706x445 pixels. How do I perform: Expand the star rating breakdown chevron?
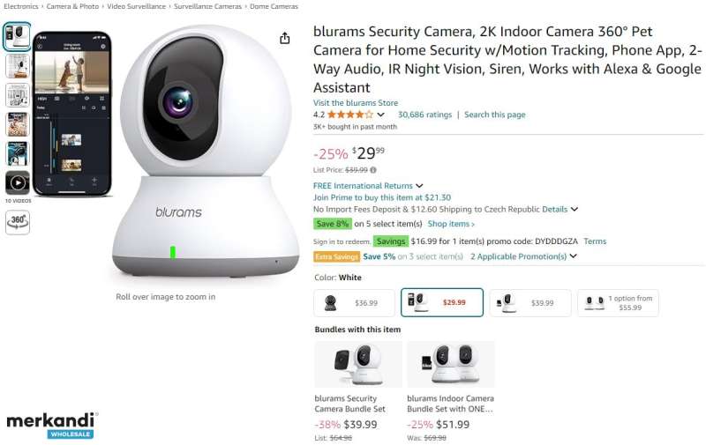tap(381, 115)
